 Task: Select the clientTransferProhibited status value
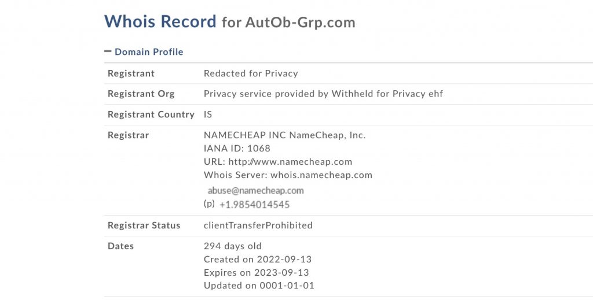click(x=258, y=225)
